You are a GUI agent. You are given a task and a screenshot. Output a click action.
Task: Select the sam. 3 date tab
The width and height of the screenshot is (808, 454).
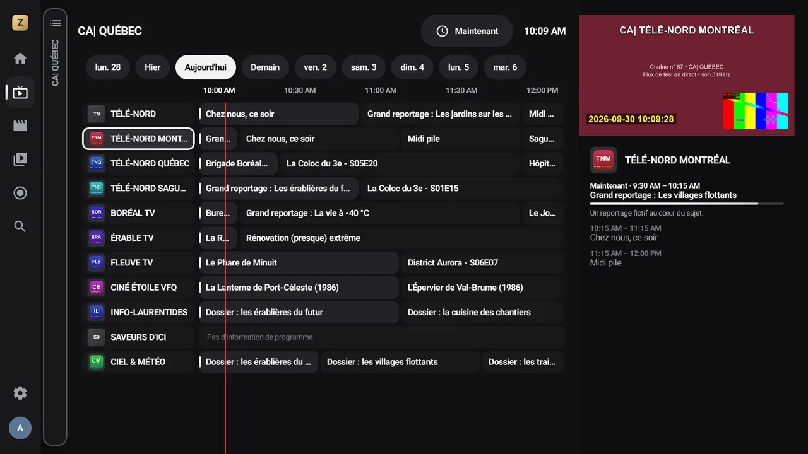364,67
